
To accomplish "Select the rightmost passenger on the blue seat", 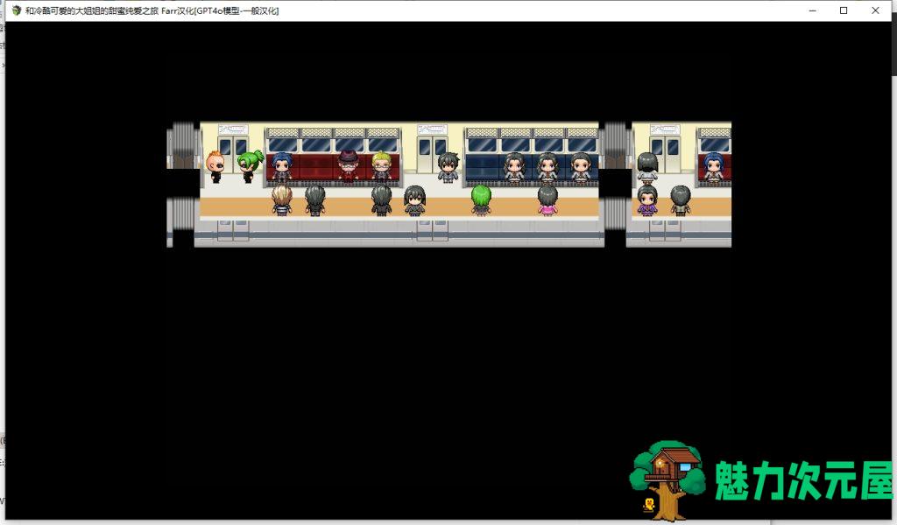I will (581, 167).
